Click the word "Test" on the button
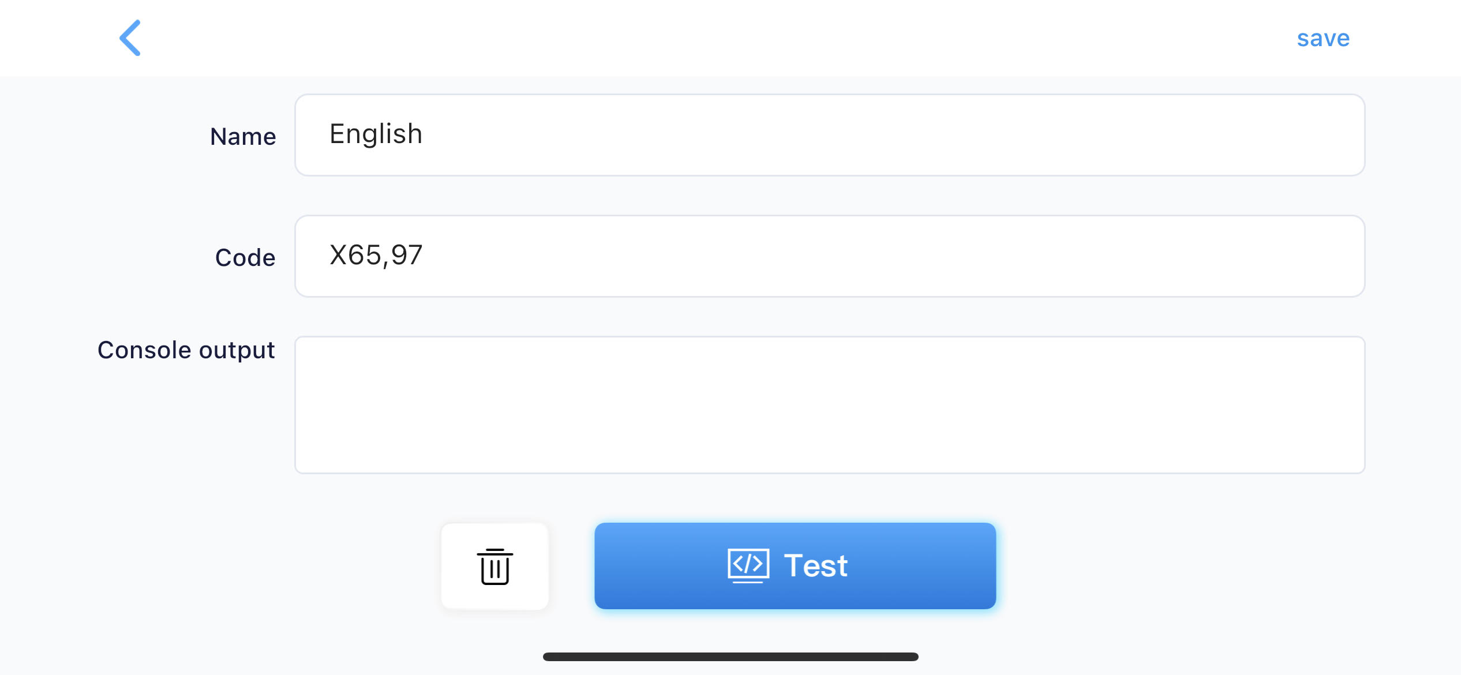 point(816,565)
